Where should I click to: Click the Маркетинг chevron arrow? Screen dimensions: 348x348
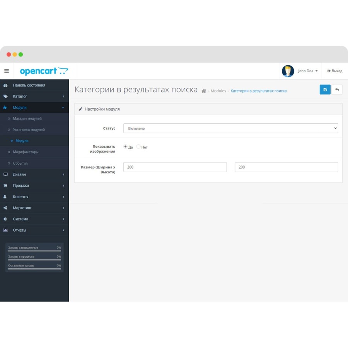click(63, 208)
